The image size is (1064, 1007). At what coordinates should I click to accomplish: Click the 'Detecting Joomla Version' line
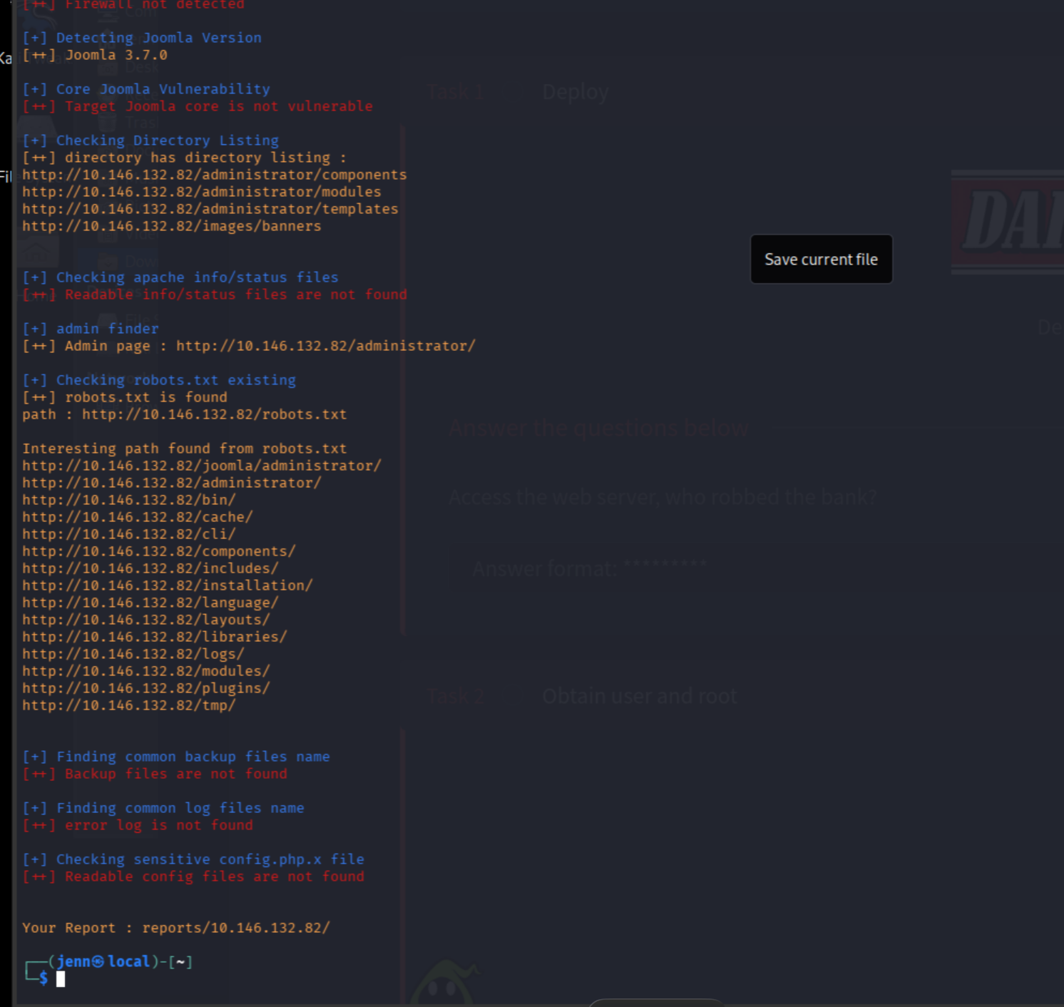click(142, 38)
